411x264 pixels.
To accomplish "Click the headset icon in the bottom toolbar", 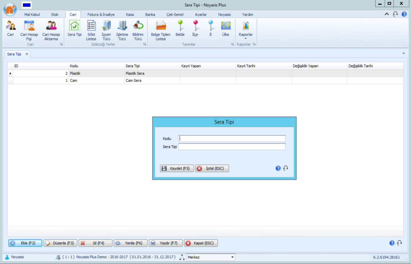I will [399, 243].
